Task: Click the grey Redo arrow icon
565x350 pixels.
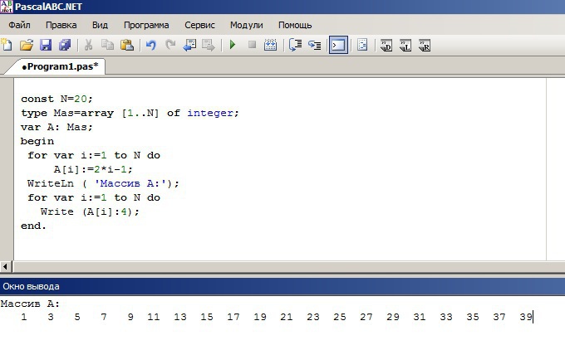Action: tap(170, 46)
